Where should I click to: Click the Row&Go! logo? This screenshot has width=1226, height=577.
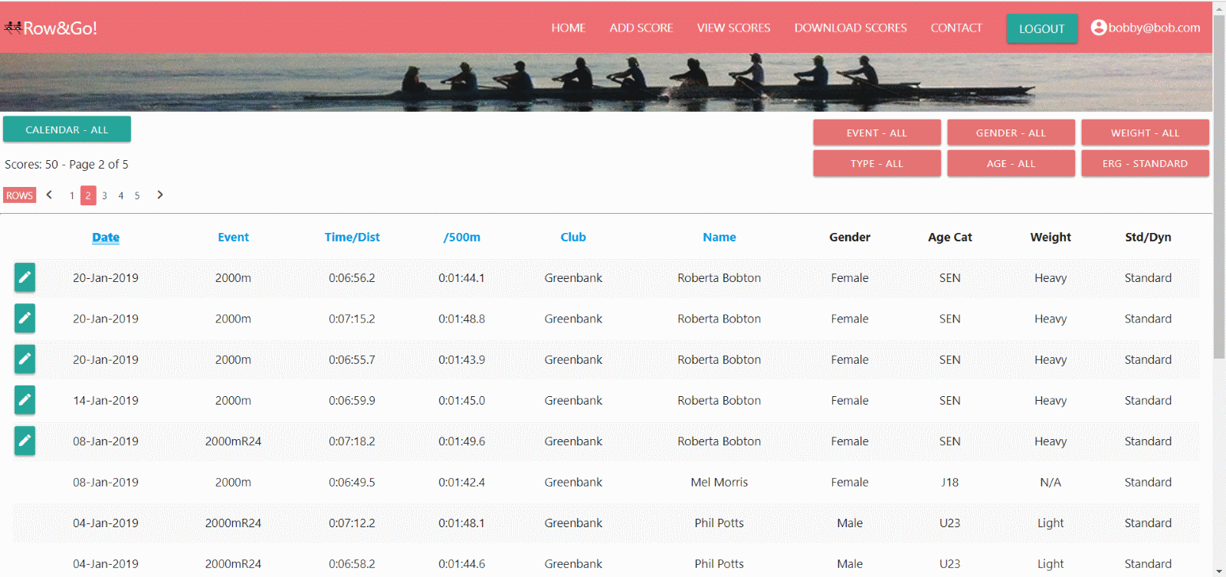click(51, 28)
